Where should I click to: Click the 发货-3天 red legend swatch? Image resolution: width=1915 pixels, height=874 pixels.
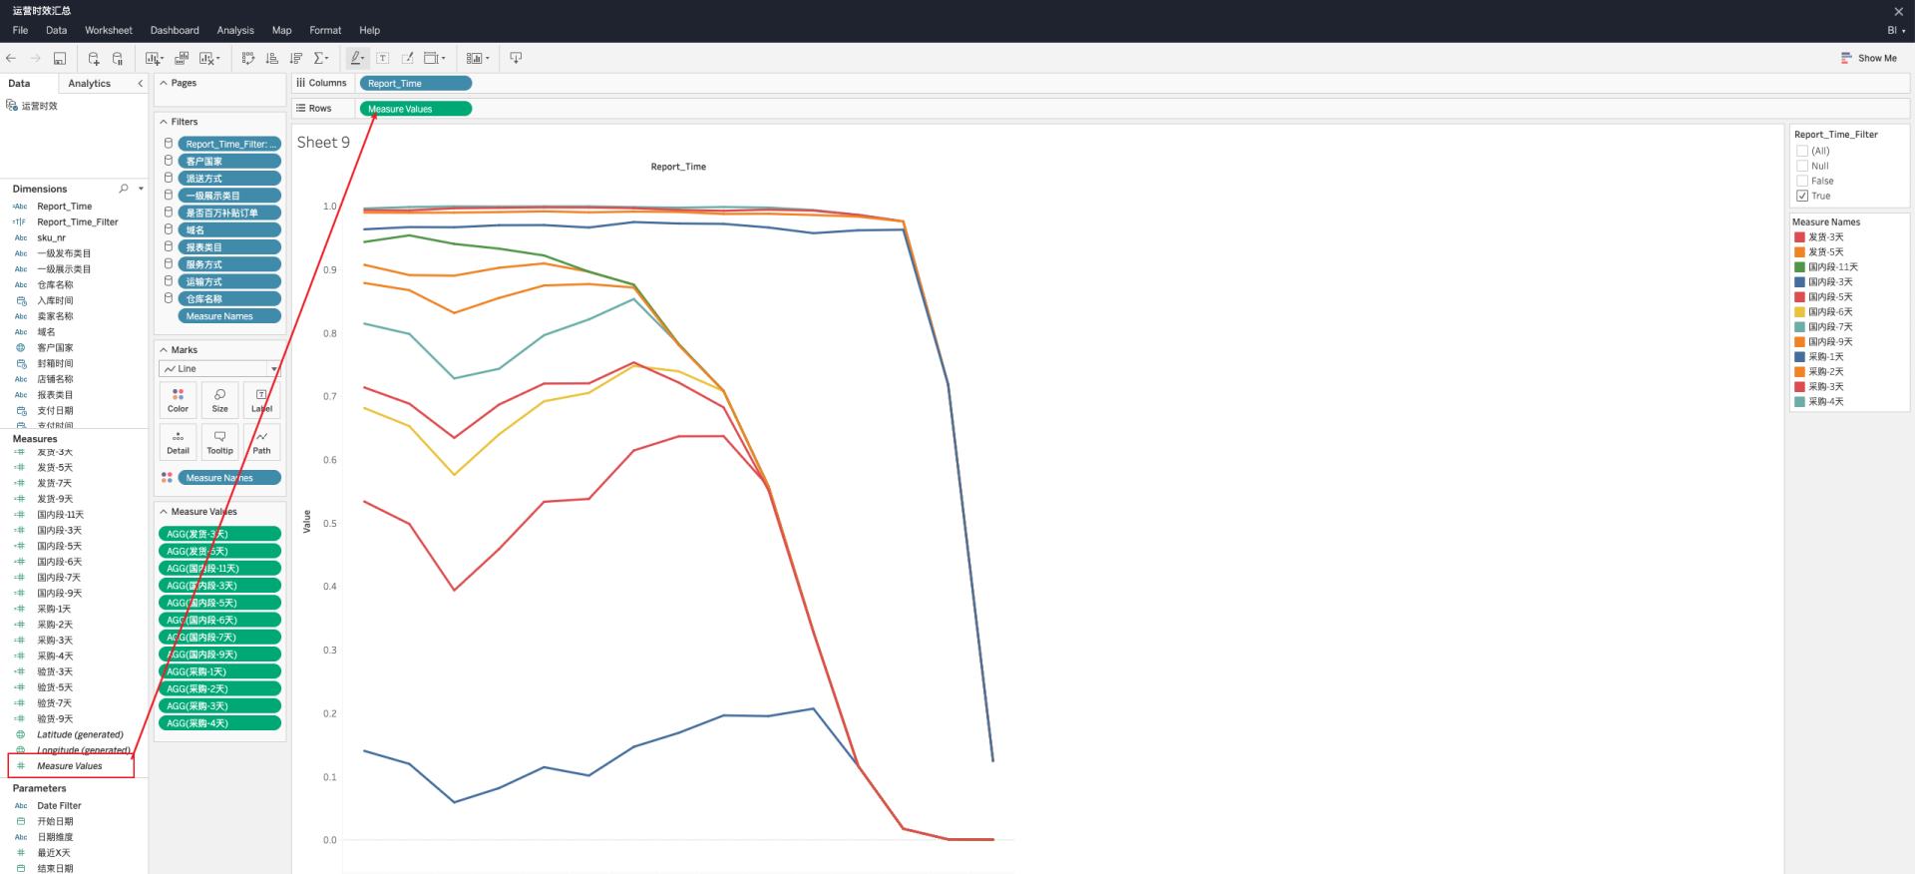point(1800,237)
